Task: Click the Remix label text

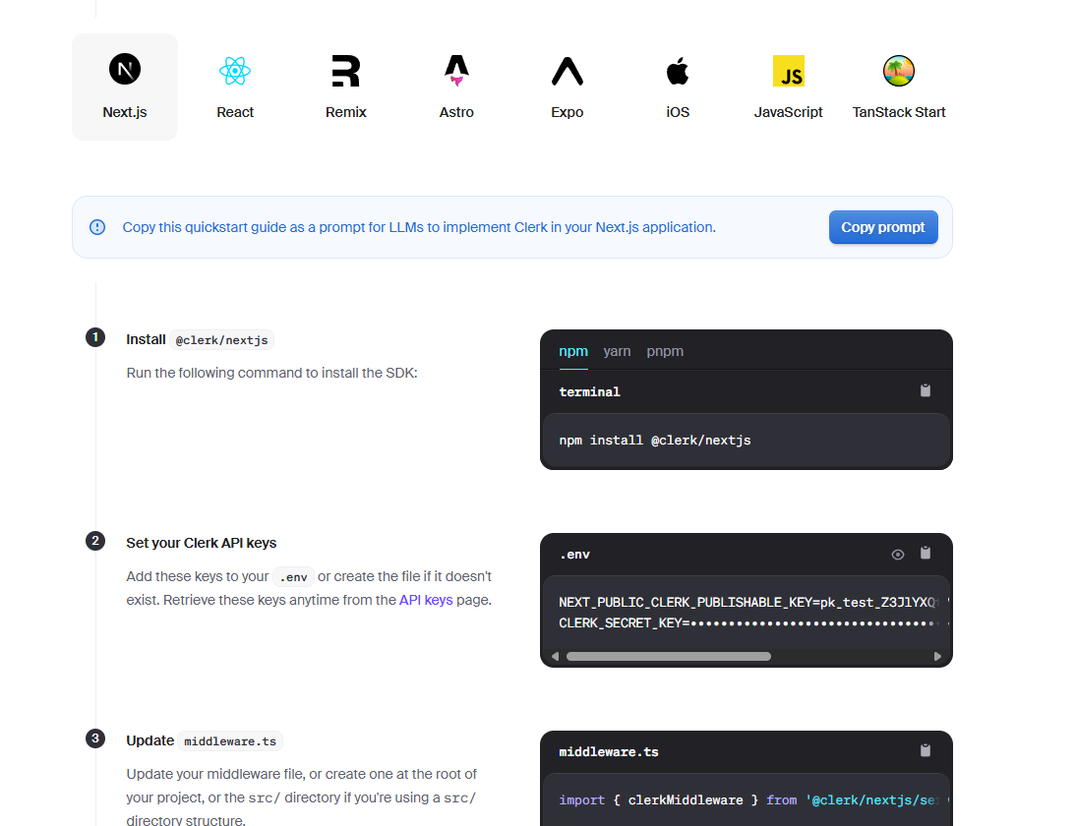Action: [x=346, y=112]
